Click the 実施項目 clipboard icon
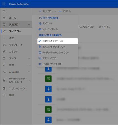The height and width of the screenshot is (125, 118). (x=4, y=25)
